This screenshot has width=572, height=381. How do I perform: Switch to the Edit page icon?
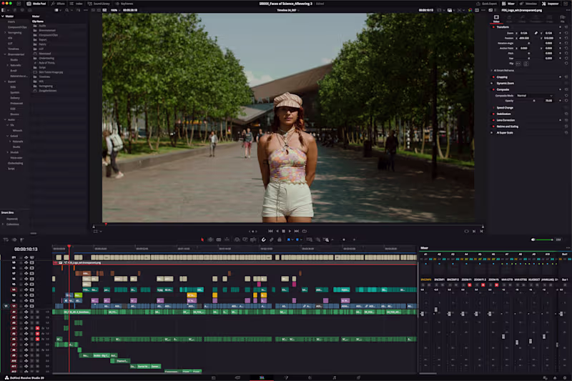point(262,377)
